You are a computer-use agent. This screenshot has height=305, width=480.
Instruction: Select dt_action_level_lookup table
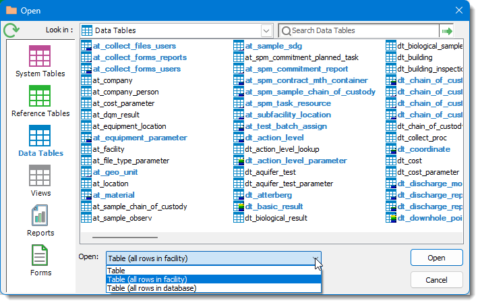pyautogui.click(x=282, y=149)
